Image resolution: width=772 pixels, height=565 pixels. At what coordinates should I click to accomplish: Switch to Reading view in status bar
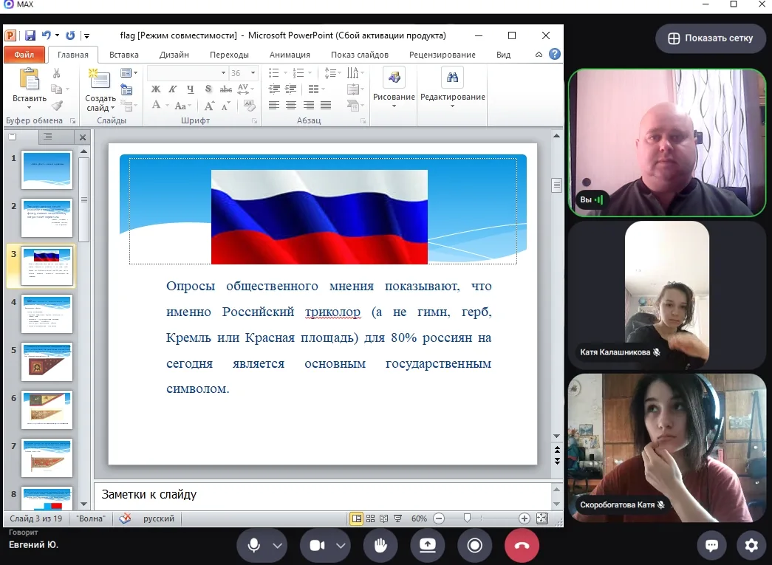(384, 518)
